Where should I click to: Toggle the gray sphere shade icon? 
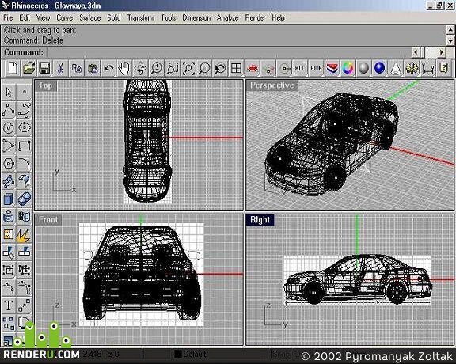pyautogui.click(x=363, y=68)
